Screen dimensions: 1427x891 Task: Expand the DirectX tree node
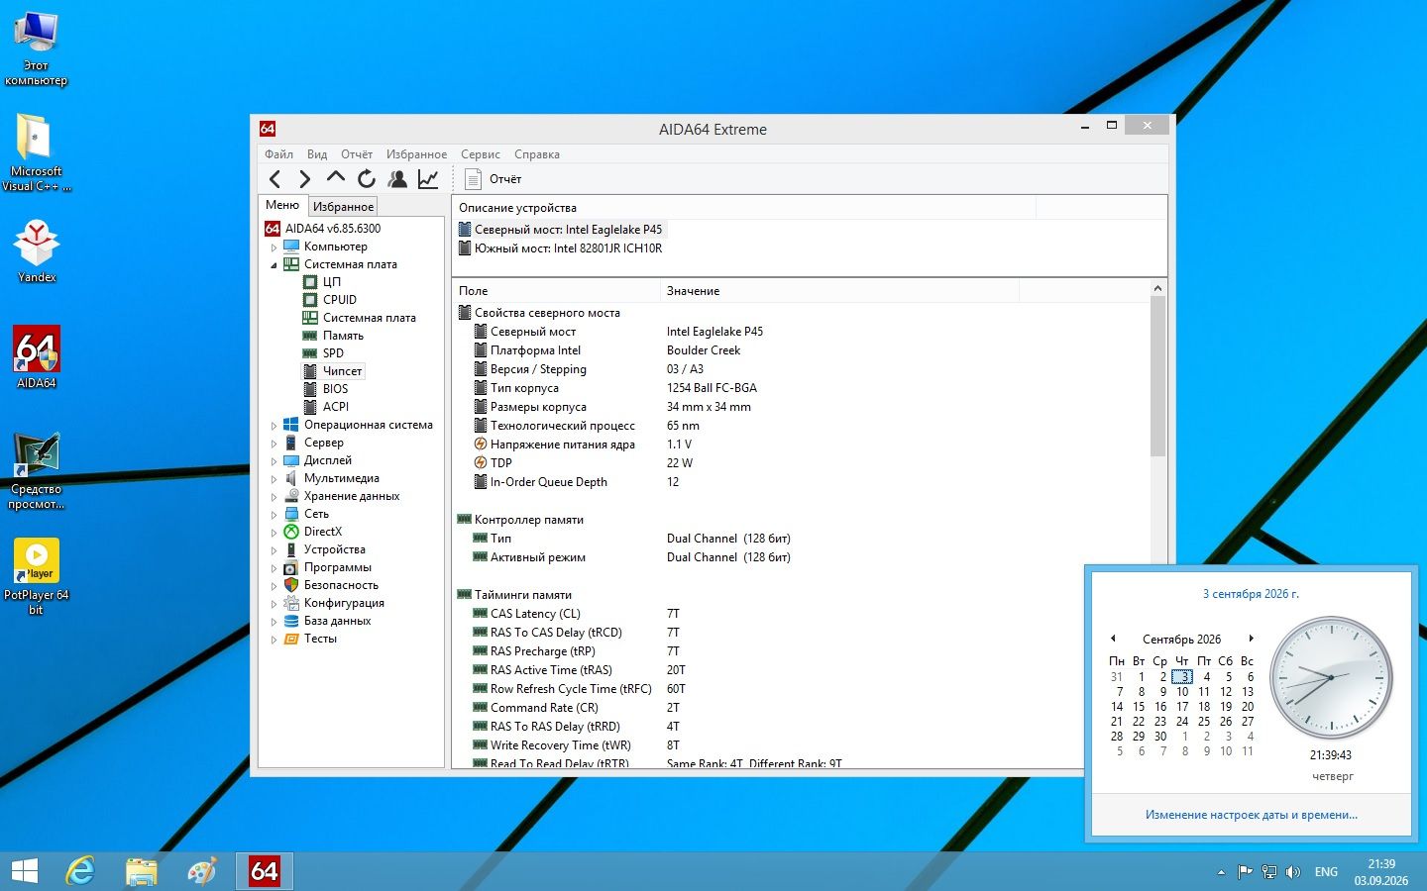pyautogui.click(x=274, y=533)
